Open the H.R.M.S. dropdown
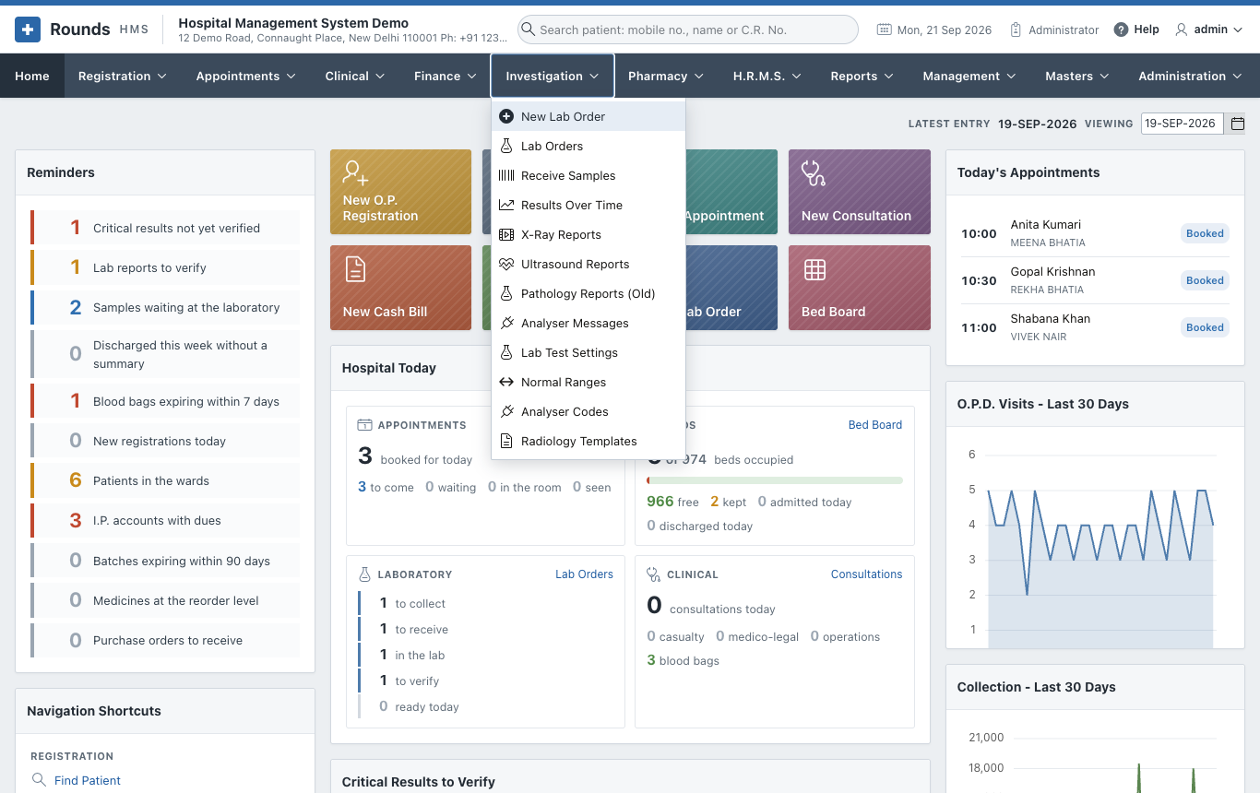Screen dimensions: 1260x793 767,76
